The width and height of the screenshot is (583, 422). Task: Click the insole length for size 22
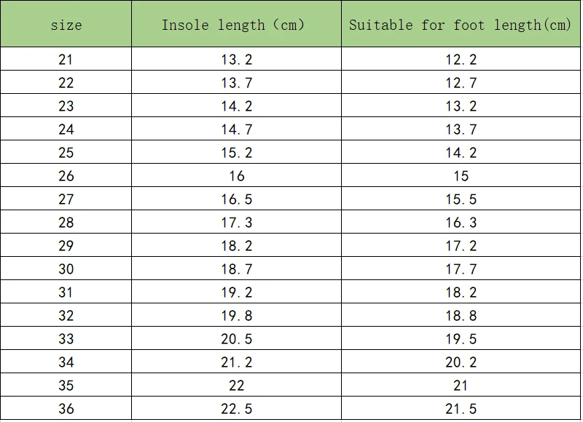(x=236, y=83)
